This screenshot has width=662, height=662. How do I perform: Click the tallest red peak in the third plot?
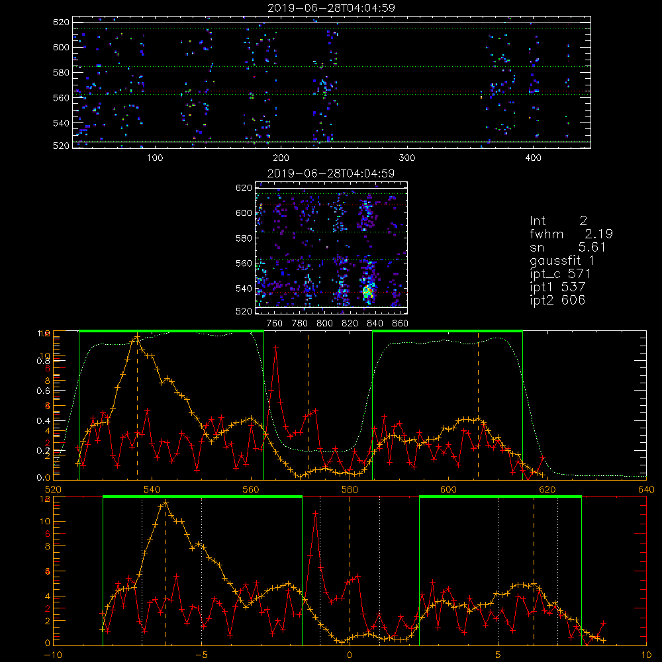275,348
